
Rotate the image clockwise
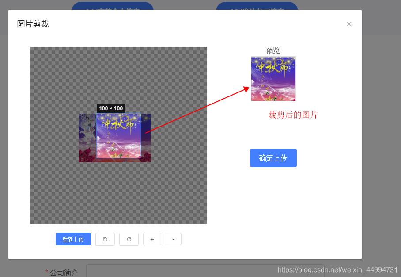(129, 239)
